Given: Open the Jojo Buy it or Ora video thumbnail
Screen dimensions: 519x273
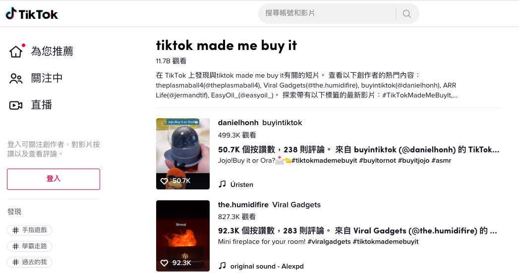Looking at the screenshot, I should pos(183,154).
